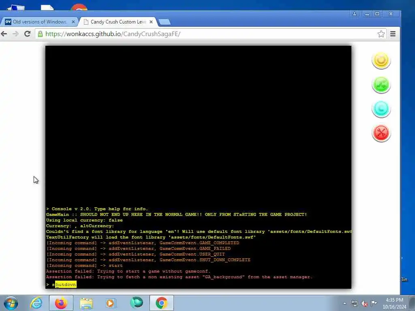Minimize the Chrome window

[367, 14]
